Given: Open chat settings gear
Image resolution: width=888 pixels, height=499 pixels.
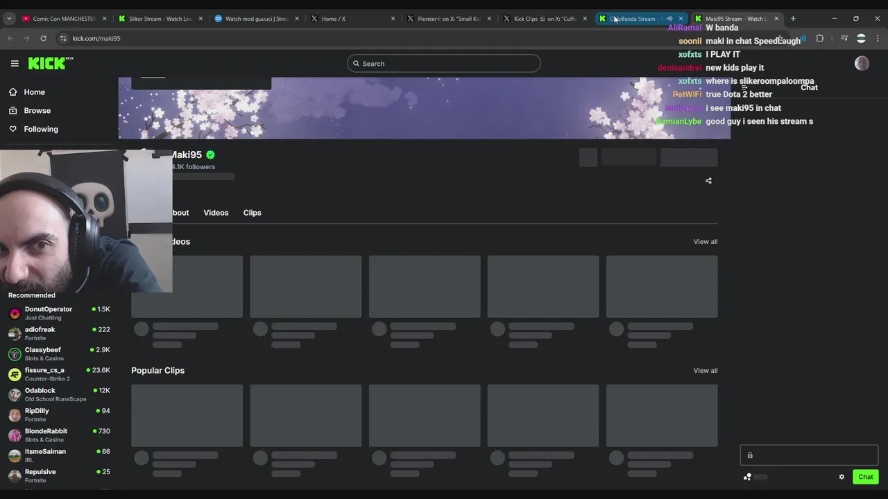Looking at the screenshot, I should coord(842,477).
